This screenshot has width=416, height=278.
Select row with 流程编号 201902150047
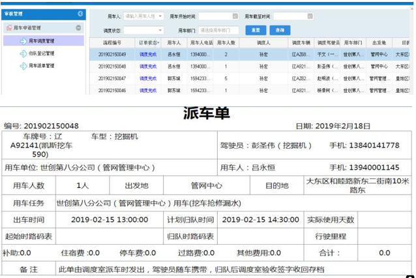click(113, 78)
